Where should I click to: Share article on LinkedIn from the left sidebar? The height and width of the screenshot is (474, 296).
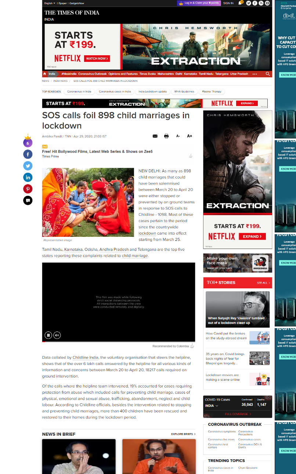click(28, 177)
